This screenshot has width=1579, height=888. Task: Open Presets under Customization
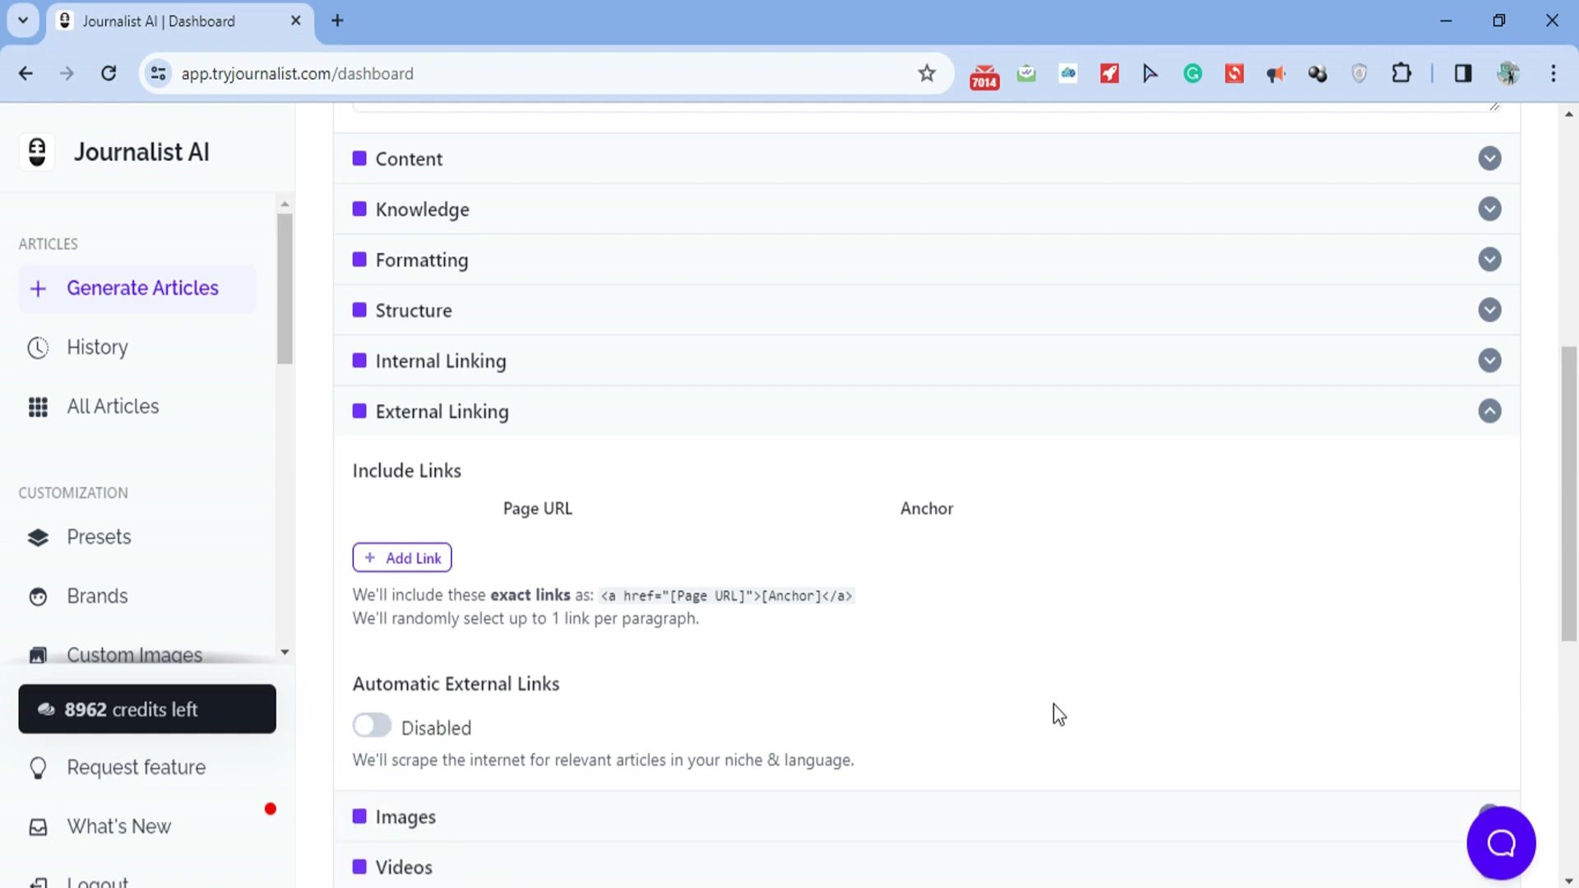click(99, 538)
